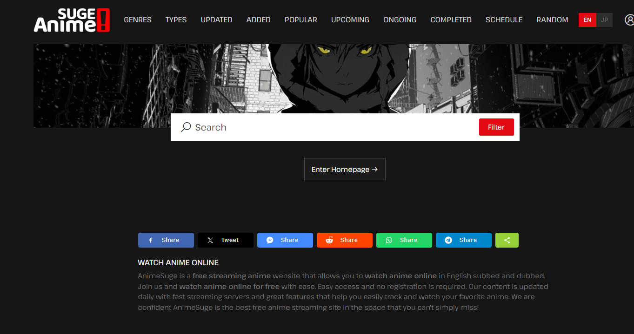
Task: Share via WhatsApp
Action: click(x=404, y=240)
